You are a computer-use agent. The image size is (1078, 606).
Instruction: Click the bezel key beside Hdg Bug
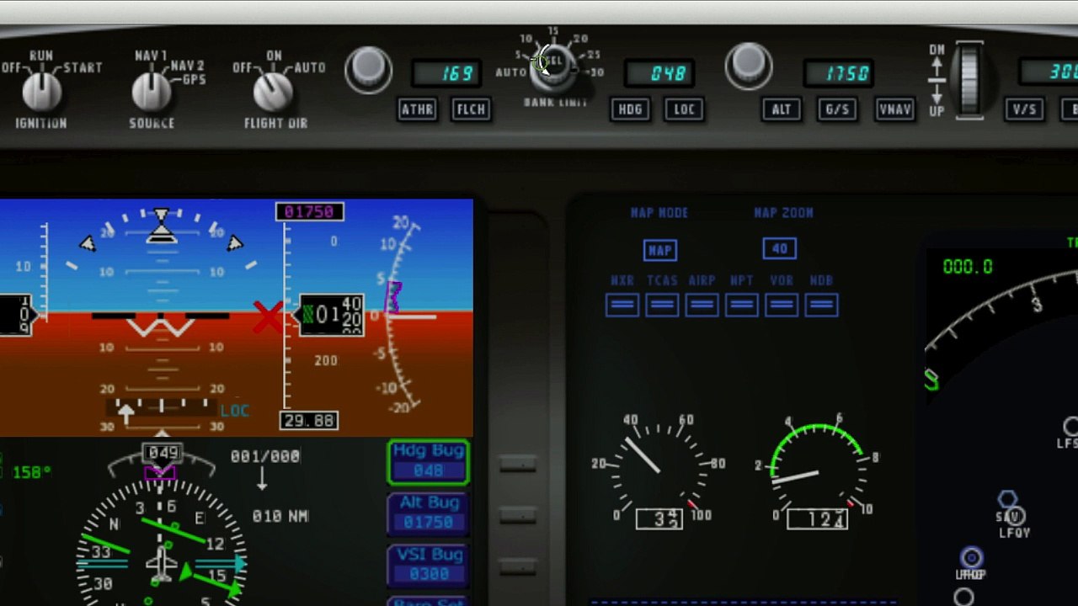517,464
